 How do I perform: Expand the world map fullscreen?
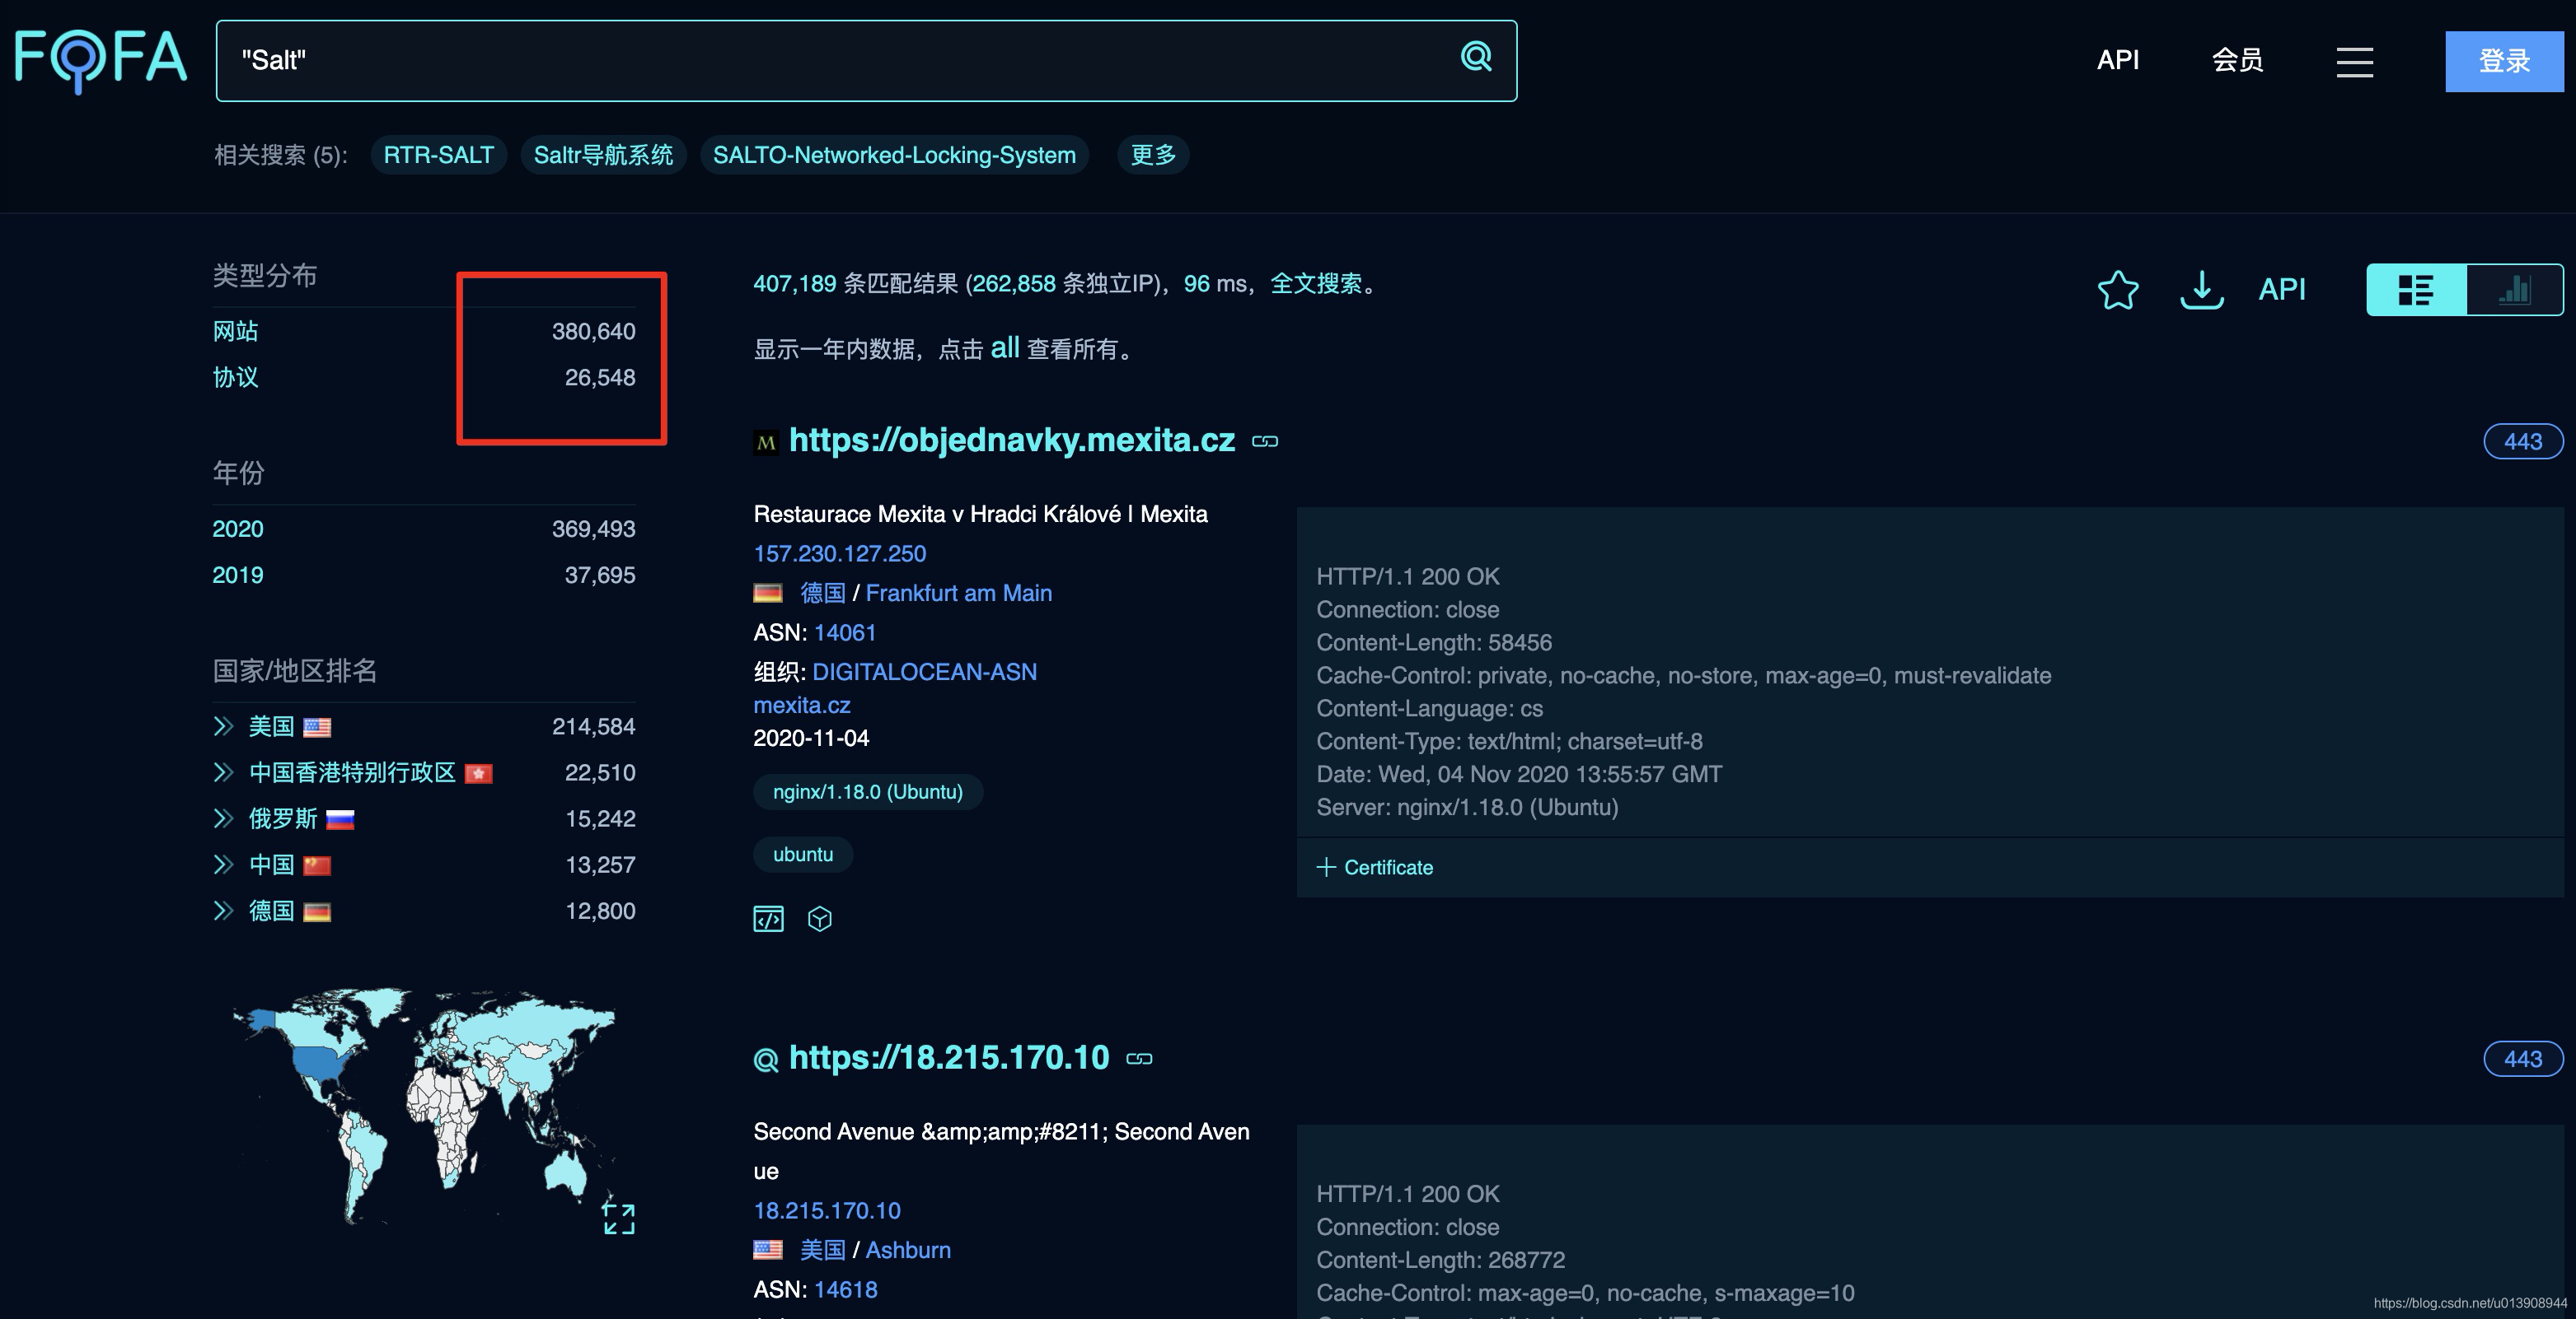click(x=618, y=1218)
